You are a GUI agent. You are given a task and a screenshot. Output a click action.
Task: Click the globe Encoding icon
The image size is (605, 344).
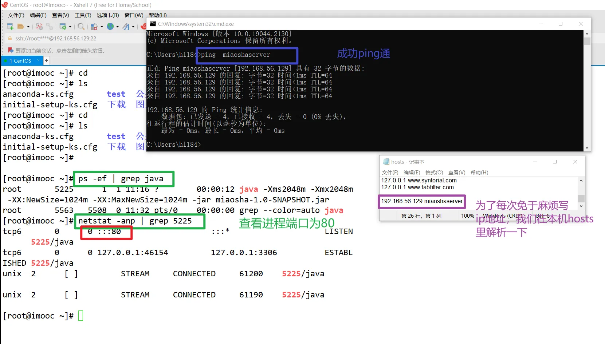point(110,27)
